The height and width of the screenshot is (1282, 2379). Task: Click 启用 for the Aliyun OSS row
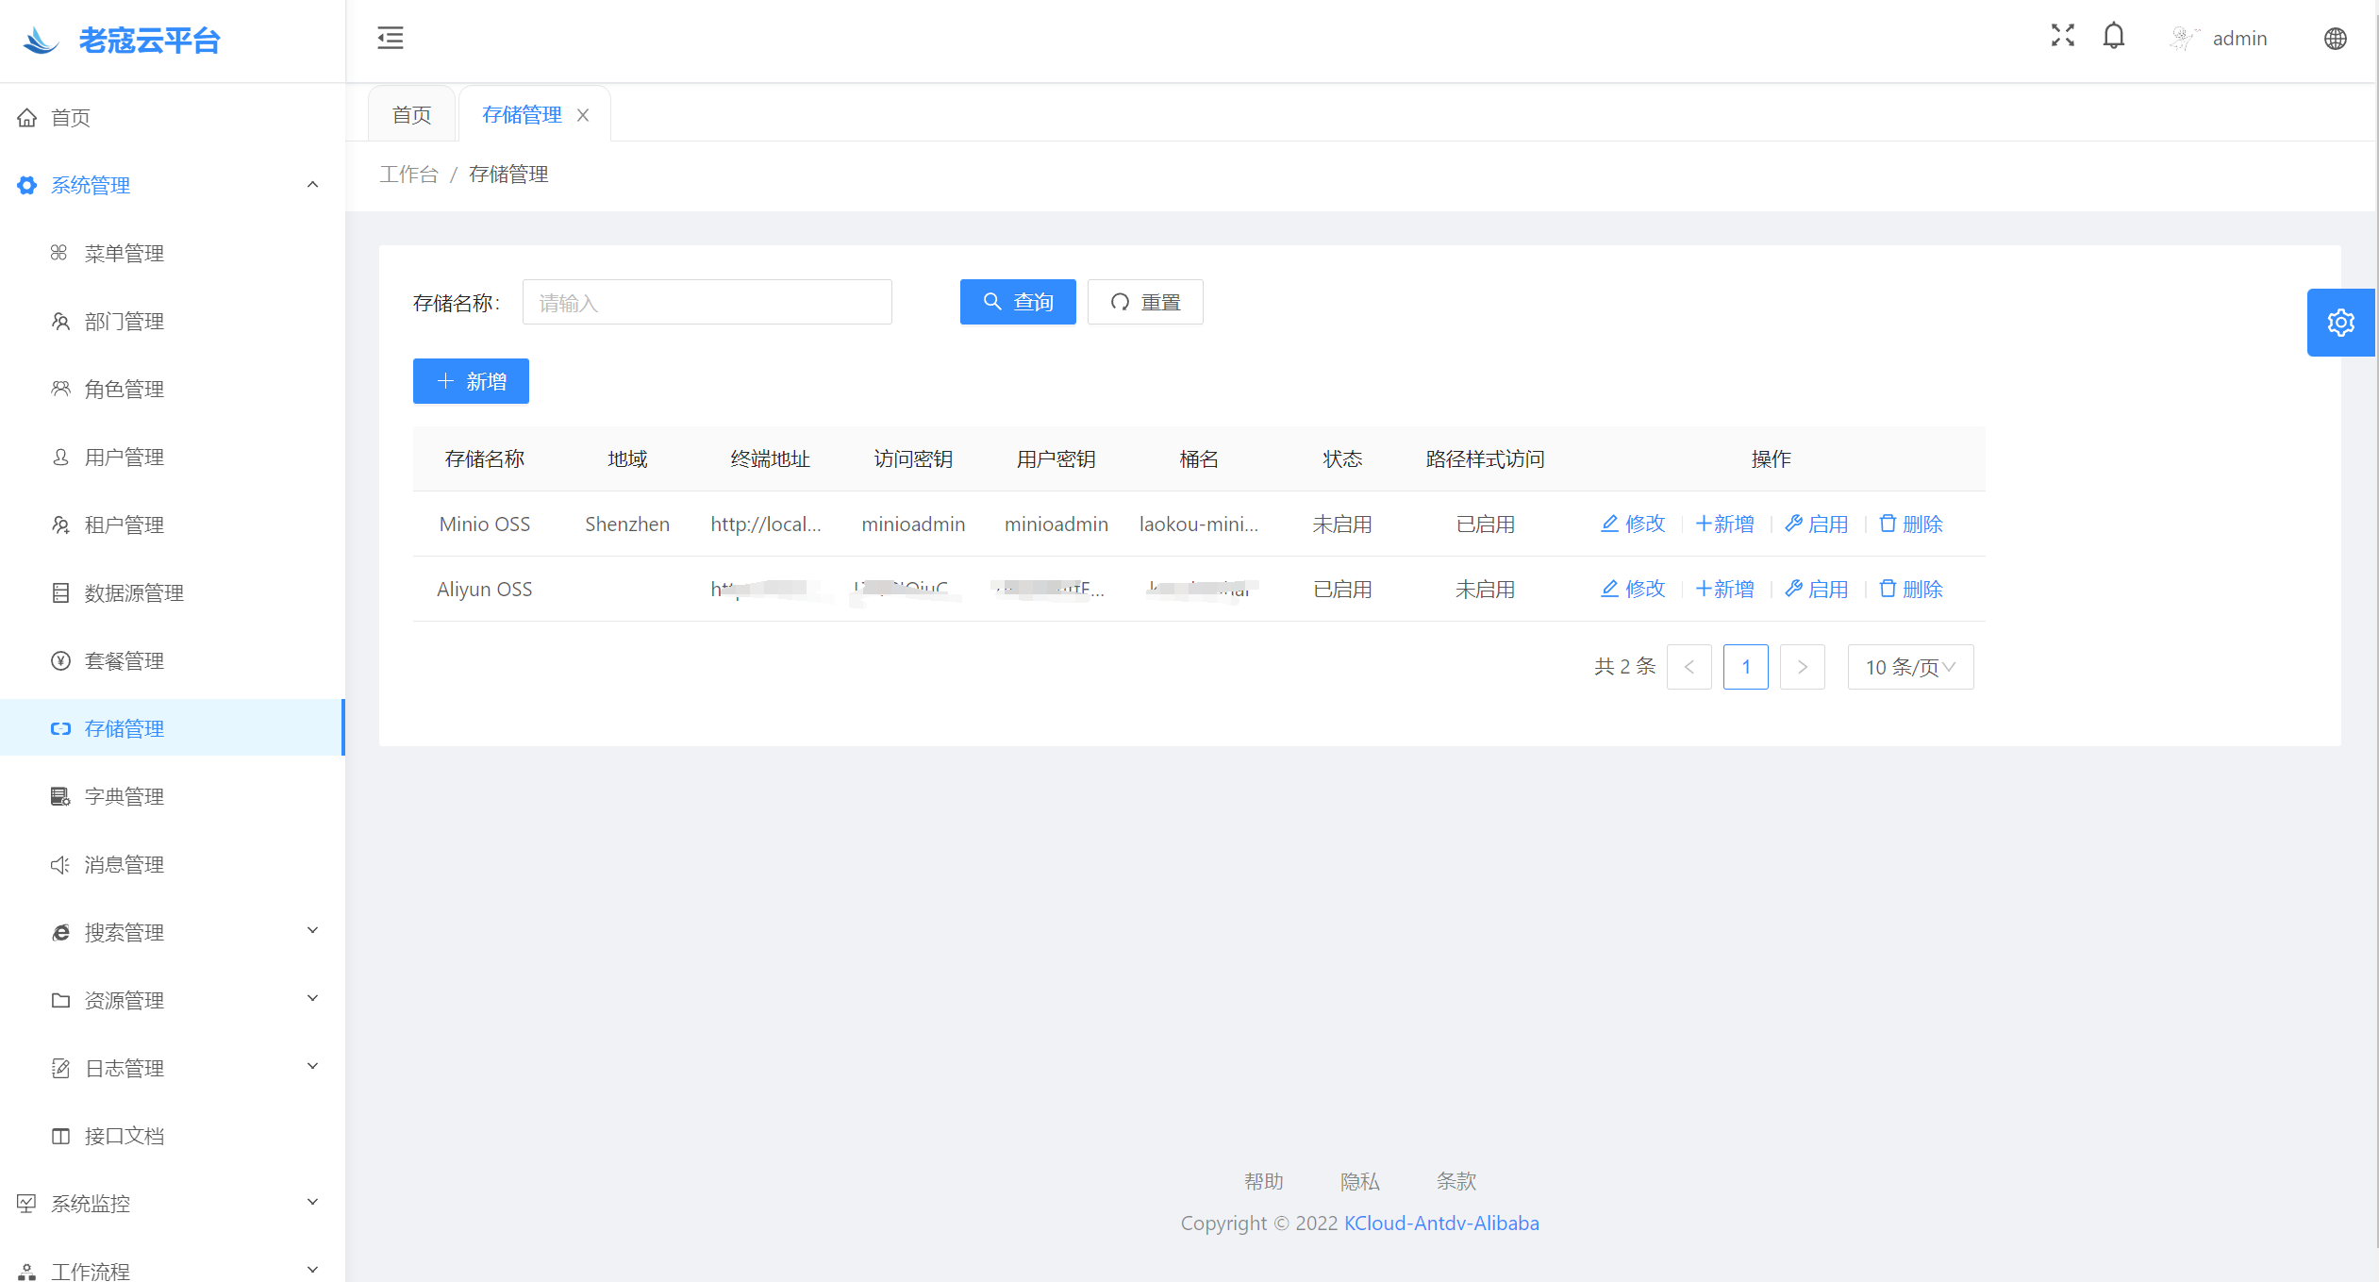1816,589
